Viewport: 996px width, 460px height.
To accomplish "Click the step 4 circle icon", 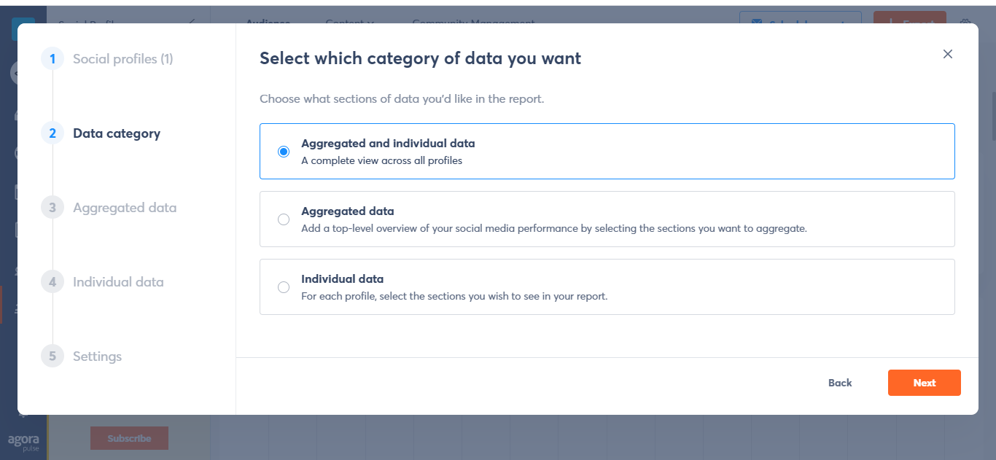I will pyautogui.click(x=52, y=282).
